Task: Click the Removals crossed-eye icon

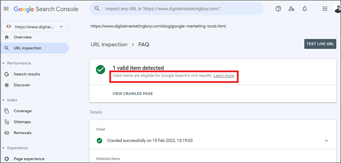Action: click(x=7, y=133)
